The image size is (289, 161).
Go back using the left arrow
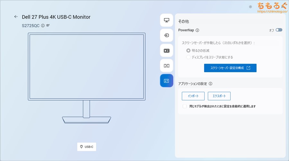(16, 17)
